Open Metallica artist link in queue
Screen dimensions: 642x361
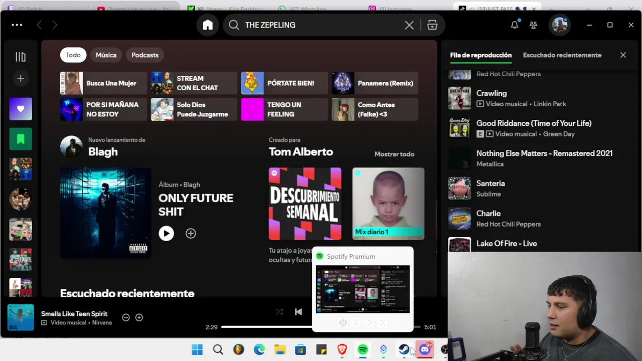point(490,164)
